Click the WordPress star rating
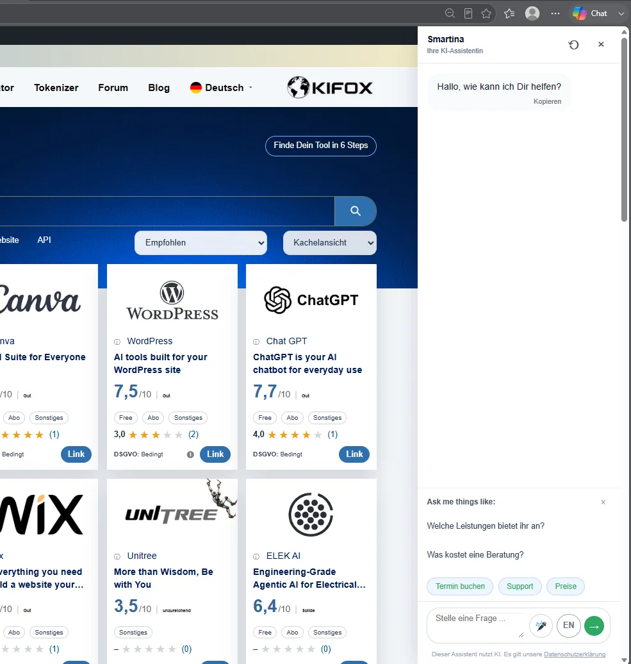 click(156, 435)
